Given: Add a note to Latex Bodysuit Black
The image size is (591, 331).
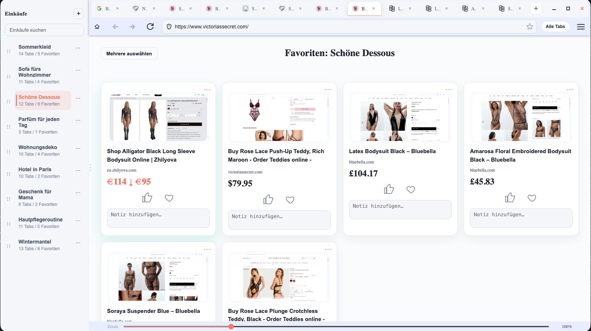Looking at the screenshot, I should (400, 210).
